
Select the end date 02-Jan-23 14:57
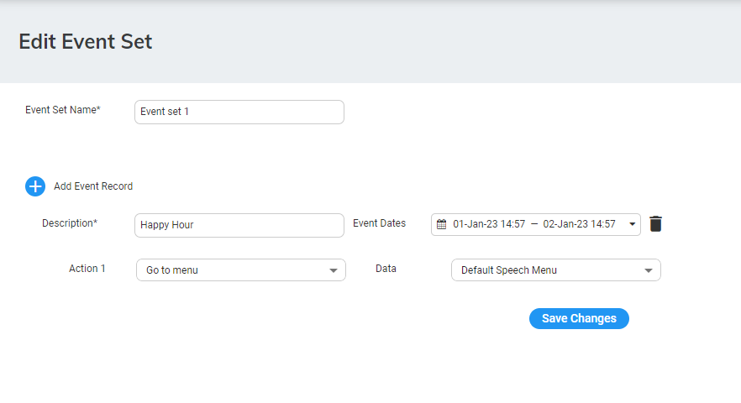click(579, 224)
